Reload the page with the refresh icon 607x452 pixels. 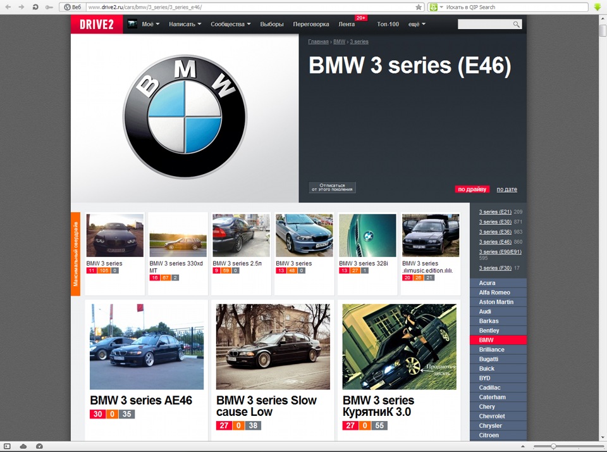(35, 7)
